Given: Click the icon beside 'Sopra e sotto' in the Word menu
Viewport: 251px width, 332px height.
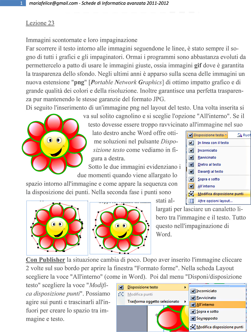Looking at the screenshot, I should [x=191, y=179].
